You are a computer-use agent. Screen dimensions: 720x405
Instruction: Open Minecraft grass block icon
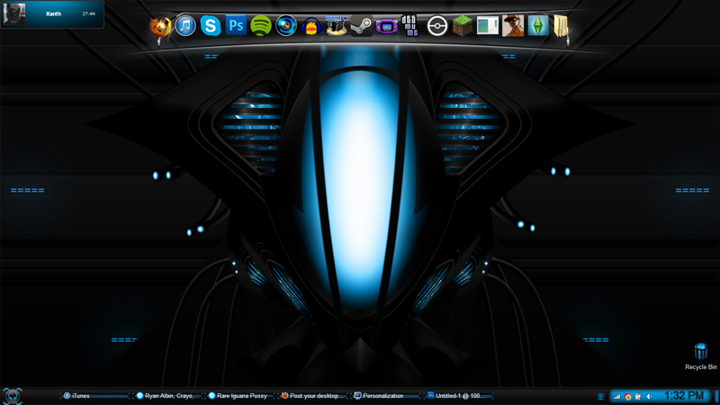[463, 25]
